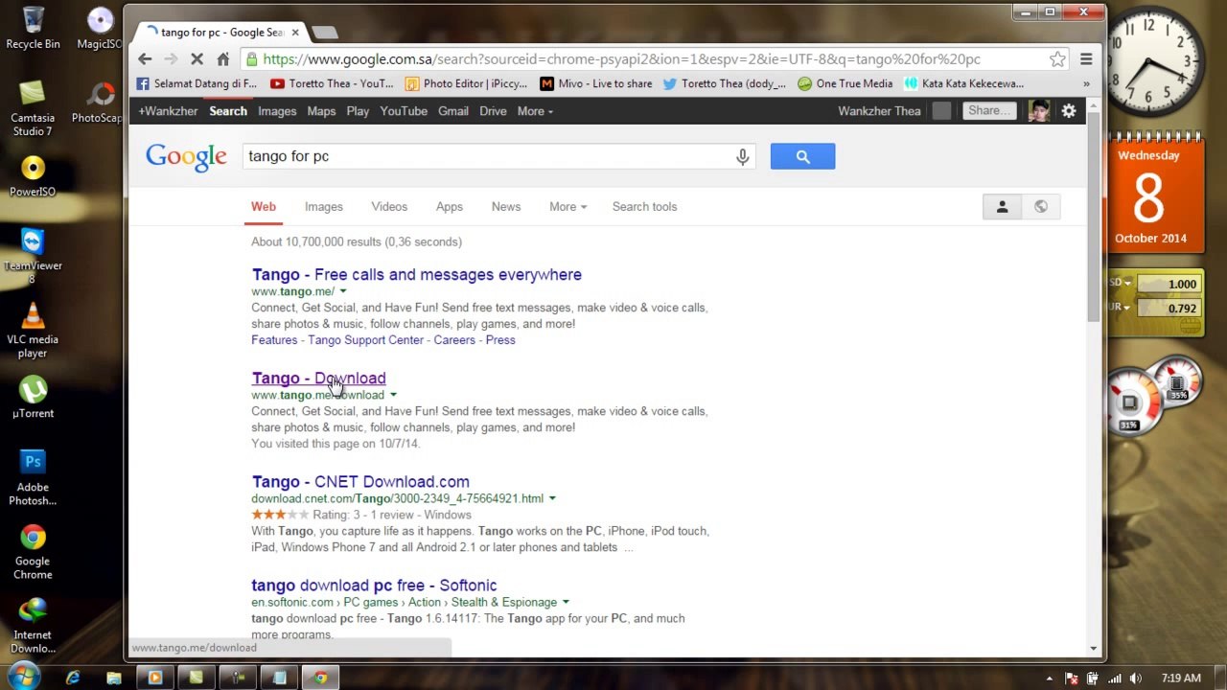Screen dimensions: 1227x690
Task: Open the More dropdown under search box
Action: [x=567, y=207]
